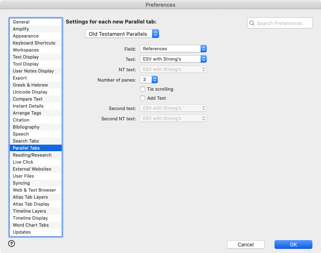Select Appearance in the sidebar

click(x=25, y=36)
